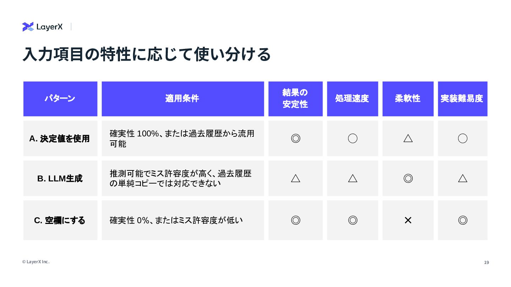Click the 実装難易度 header cell
511x287 pixels.
click(x=462, y=99)
